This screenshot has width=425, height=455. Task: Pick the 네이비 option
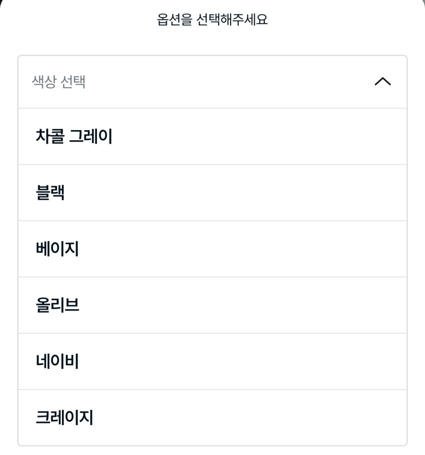click(57, 361)
